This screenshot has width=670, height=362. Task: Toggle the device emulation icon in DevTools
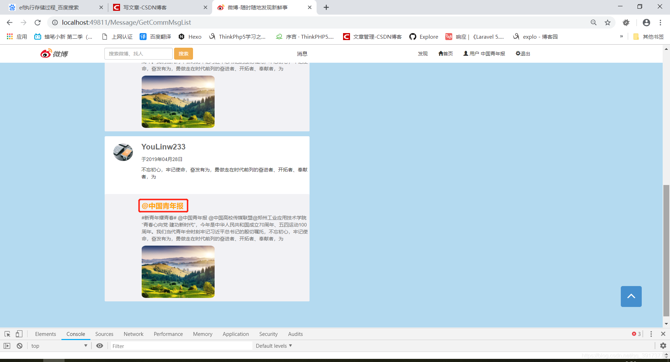coord(19,334)
